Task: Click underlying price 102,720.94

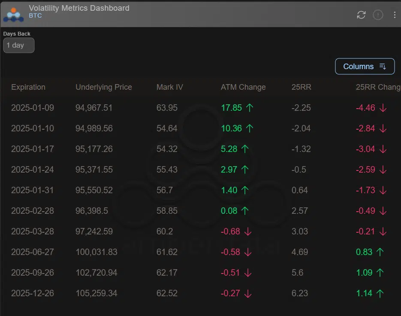Action: [96, 273]
